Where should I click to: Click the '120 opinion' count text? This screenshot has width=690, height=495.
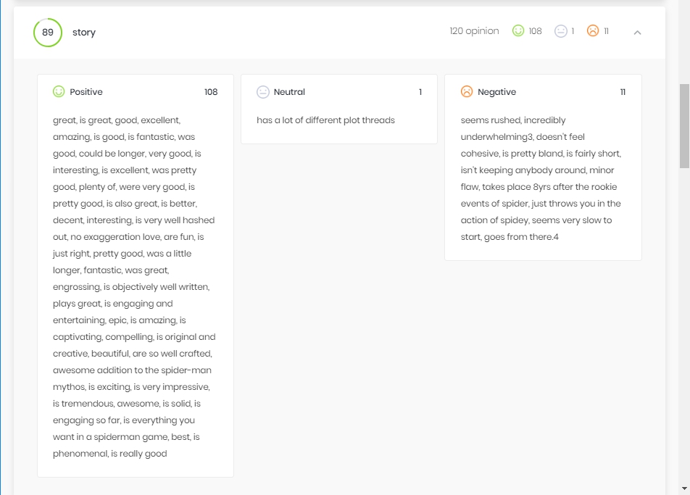[x=474, y=31]
